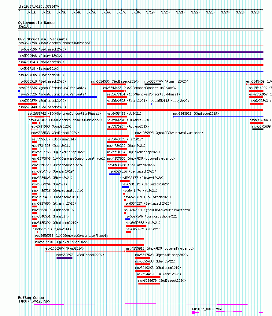Viewport: 272px width, 316px height.
Task: Click nsv956597 (Dogan2014) label
Action: point(52,229)
